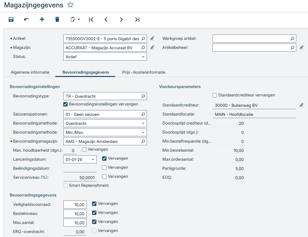Image resolution: width=308 pixels, height=237 pixels.
Task: Click the ERQ-overdracht value 0,00
Action: (x=75, y=232)
